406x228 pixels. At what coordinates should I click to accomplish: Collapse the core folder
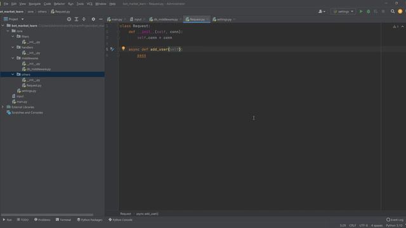pyautogui.click(x=8, y=31)
